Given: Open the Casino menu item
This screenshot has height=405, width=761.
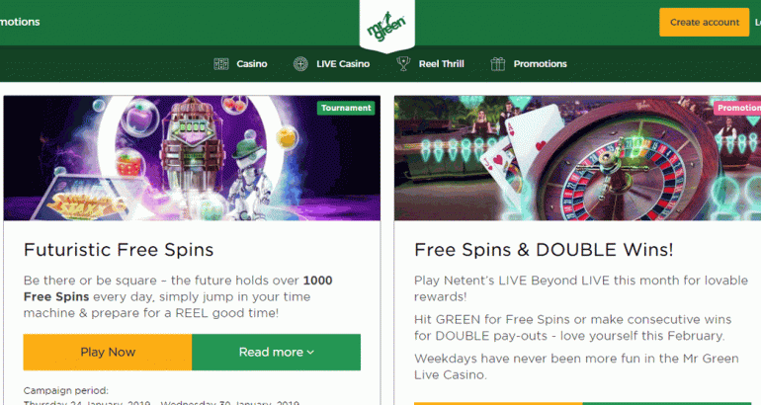Looking at the screenshot, I should (x=252, y=64).
